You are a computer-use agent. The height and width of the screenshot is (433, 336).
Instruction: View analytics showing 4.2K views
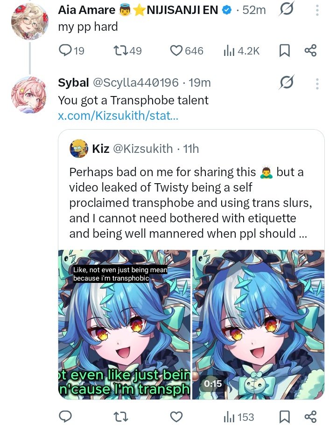click(x=241, y=51)
